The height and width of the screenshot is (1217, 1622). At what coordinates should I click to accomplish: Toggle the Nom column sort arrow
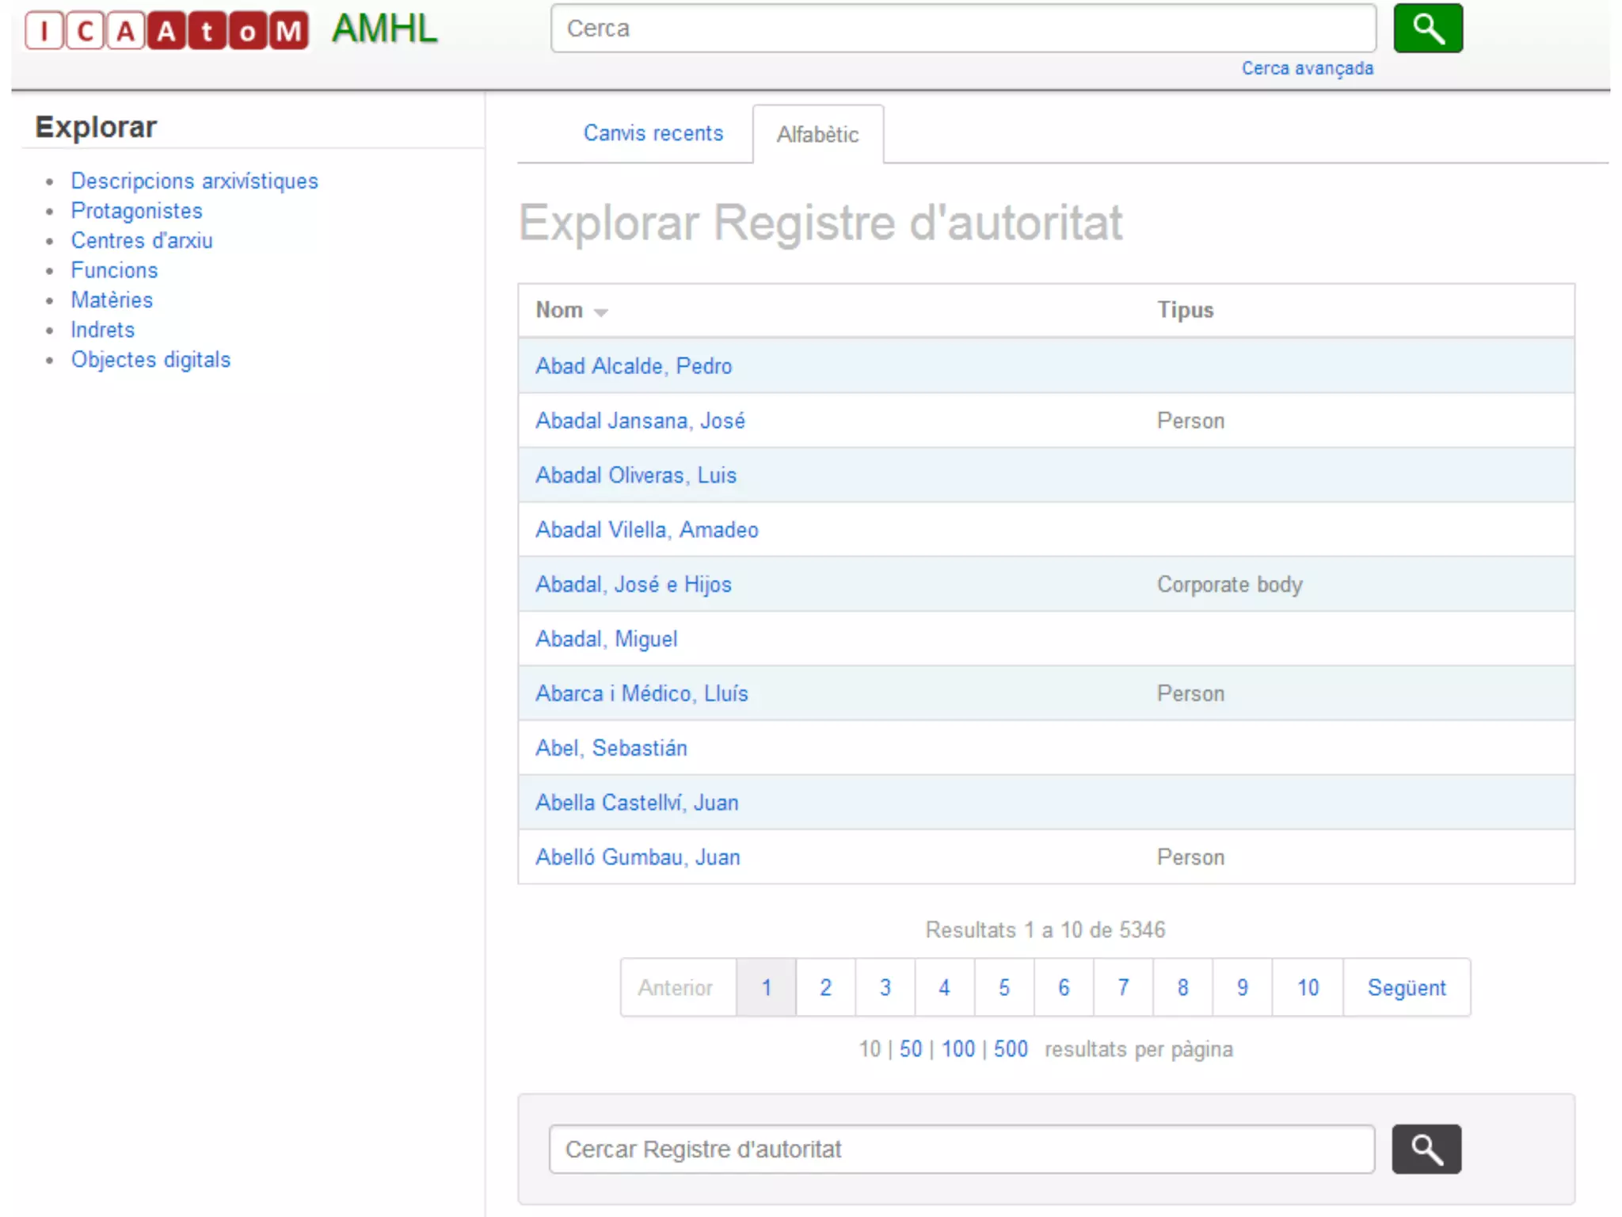point(600,311)
